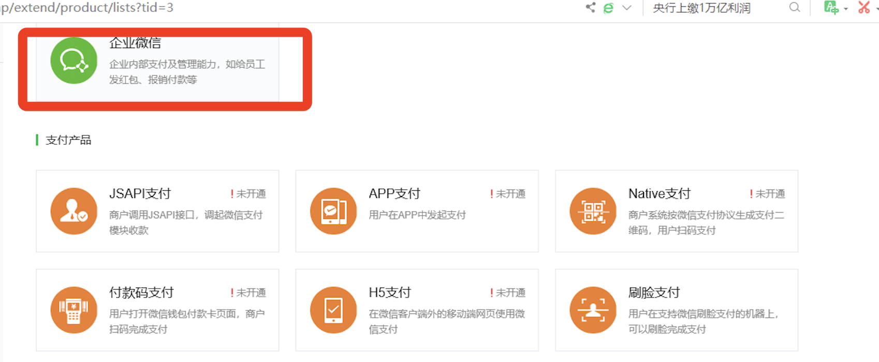Click the H5支付 mobile phone icon
The height and width of the screenshot is (362, 879).
pos(333,310)
